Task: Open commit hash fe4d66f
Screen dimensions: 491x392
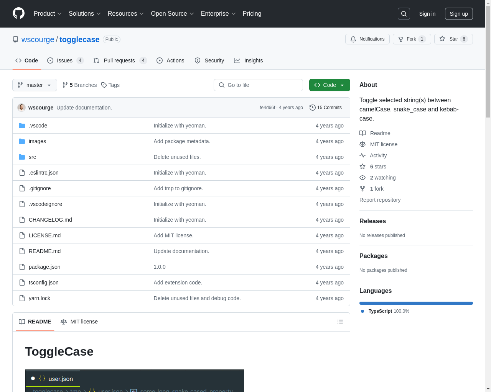Action: click(x=267, y=108)
